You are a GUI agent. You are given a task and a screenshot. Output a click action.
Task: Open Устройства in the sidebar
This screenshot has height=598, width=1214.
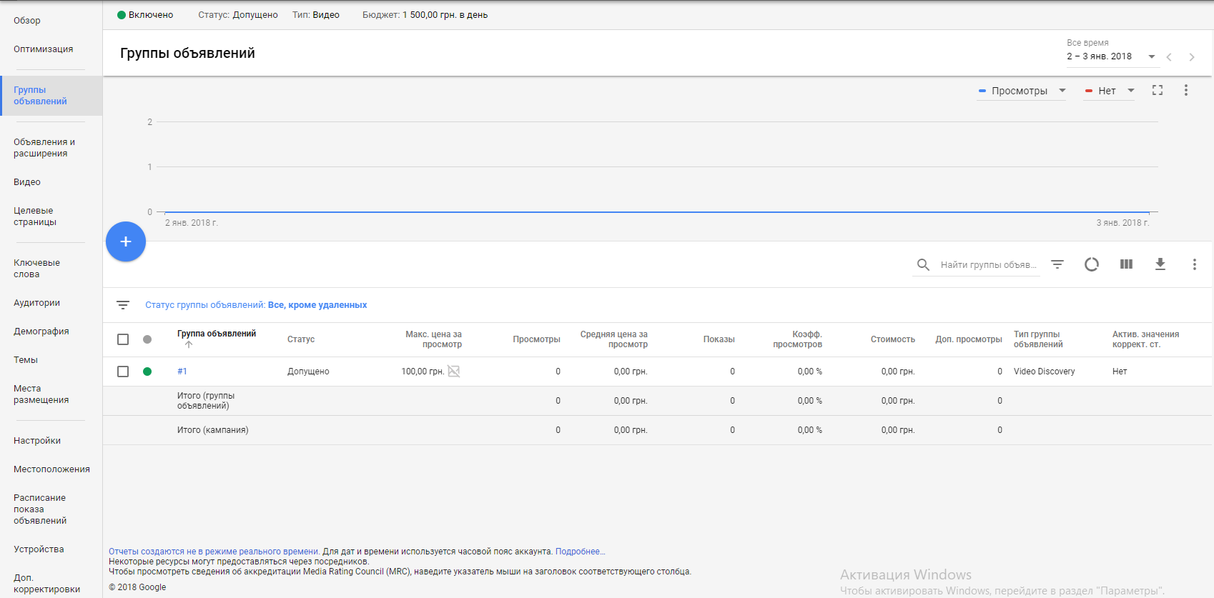click(x=39, y=549)
